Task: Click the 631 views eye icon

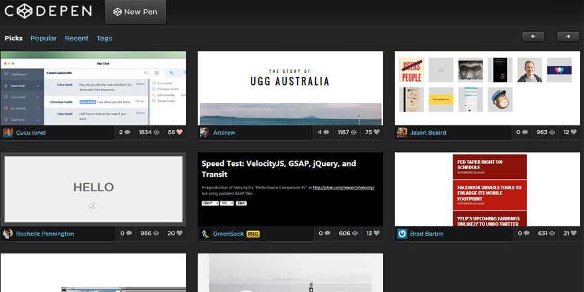Action: point(552,233)
